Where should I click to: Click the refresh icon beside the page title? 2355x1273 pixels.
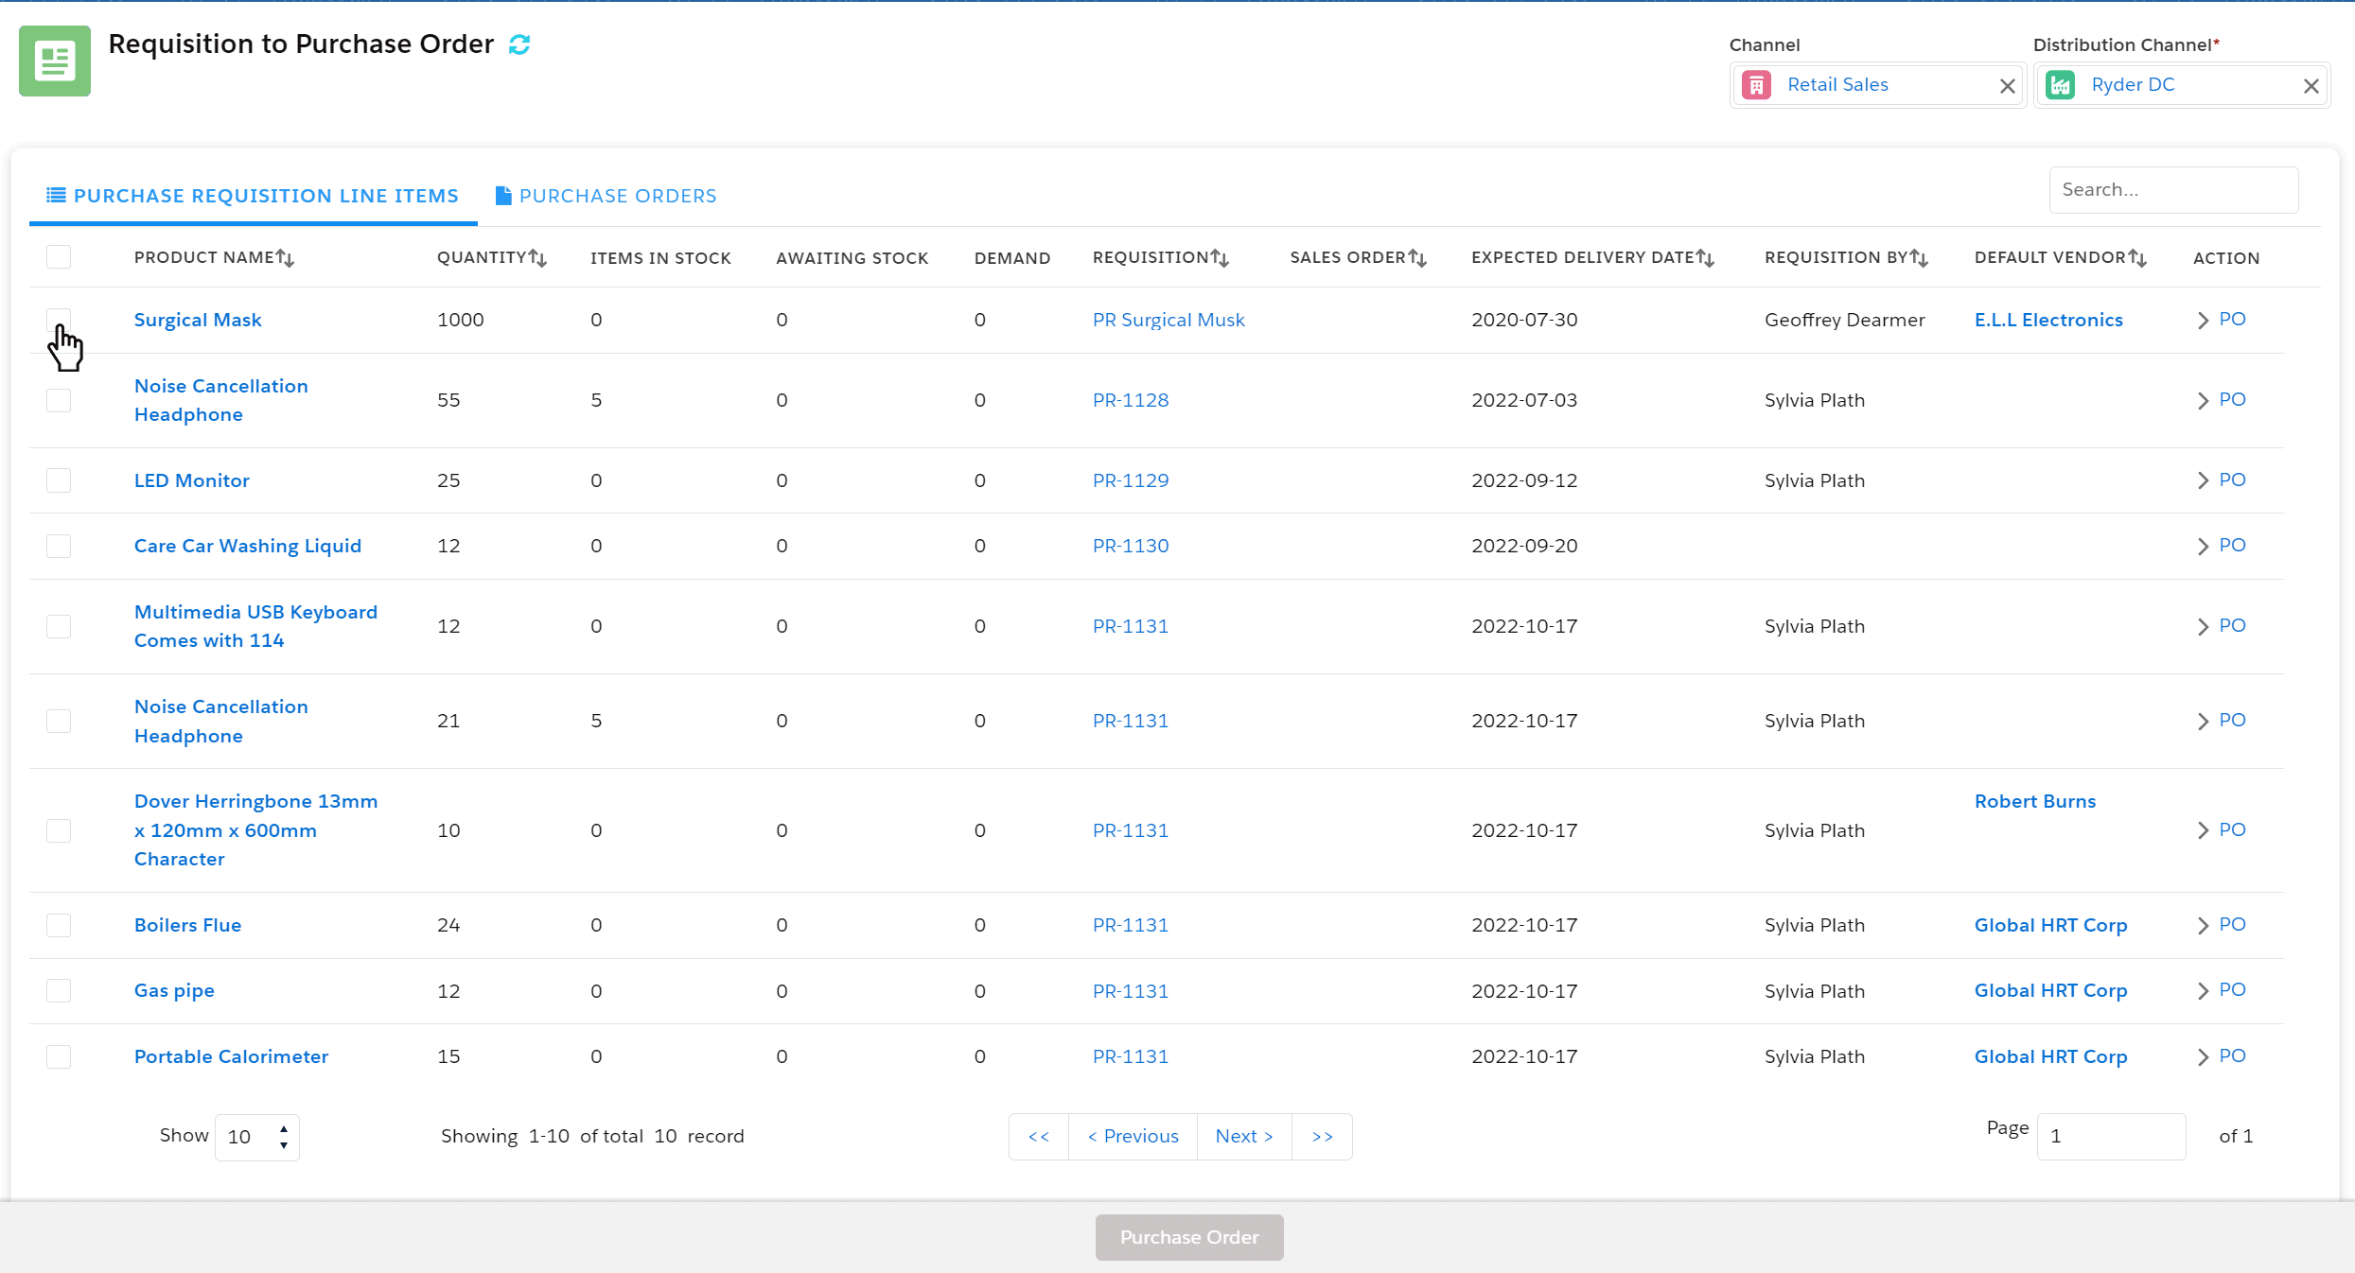(519, 44)
